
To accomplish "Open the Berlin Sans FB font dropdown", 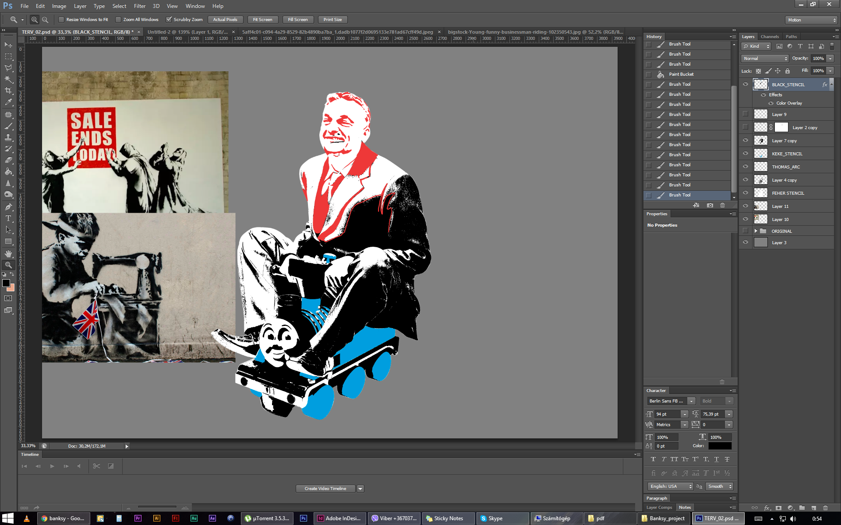I will coord(691,401).
